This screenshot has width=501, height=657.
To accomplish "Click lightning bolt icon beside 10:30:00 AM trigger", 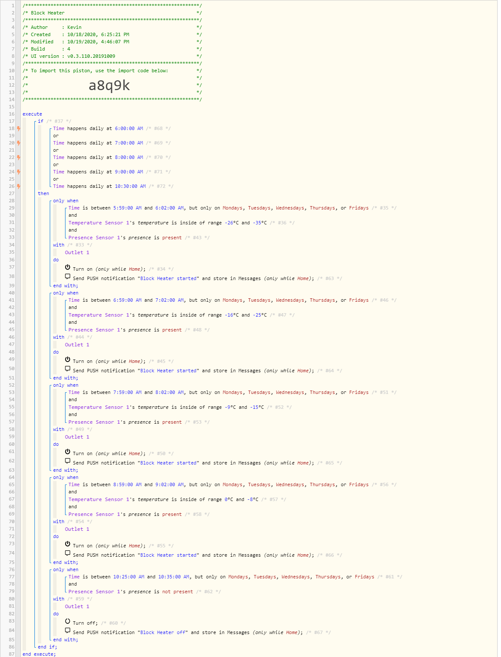I will (19, 186).
